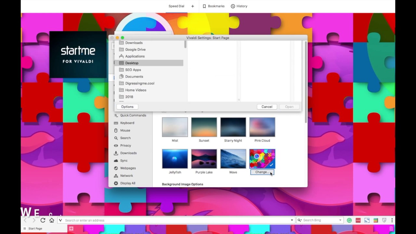Click the multicolor striped extension icon

point(375,220)
